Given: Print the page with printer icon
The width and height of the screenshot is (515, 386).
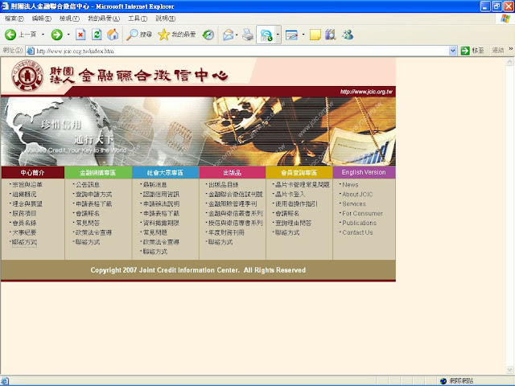Looking at the screenshot, I should [248, 35].
